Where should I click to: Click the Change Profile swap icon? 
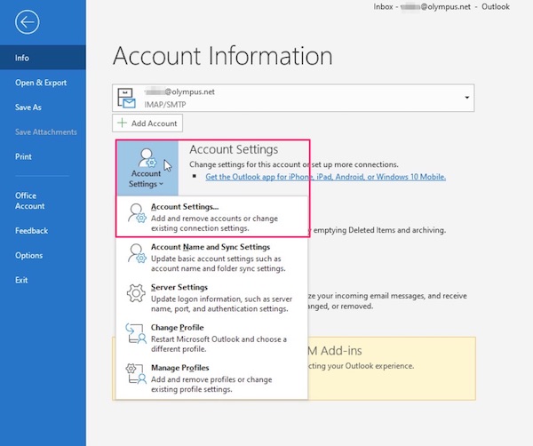tap(136, 333)
